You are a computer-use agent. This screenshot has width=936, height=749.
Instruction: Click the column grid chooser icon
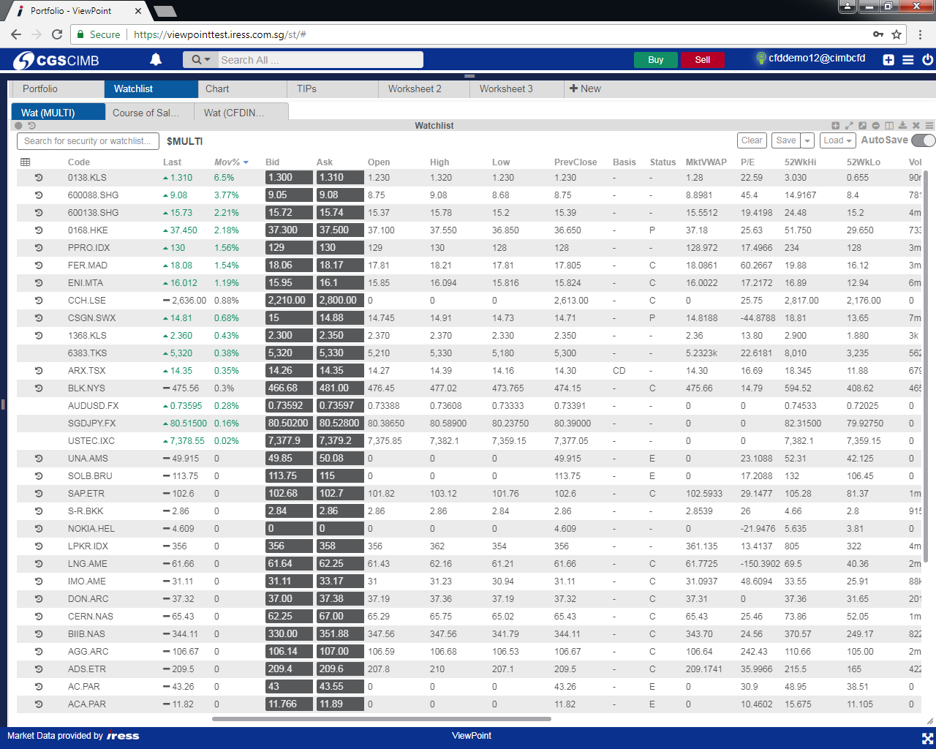[x=26, y=162]
